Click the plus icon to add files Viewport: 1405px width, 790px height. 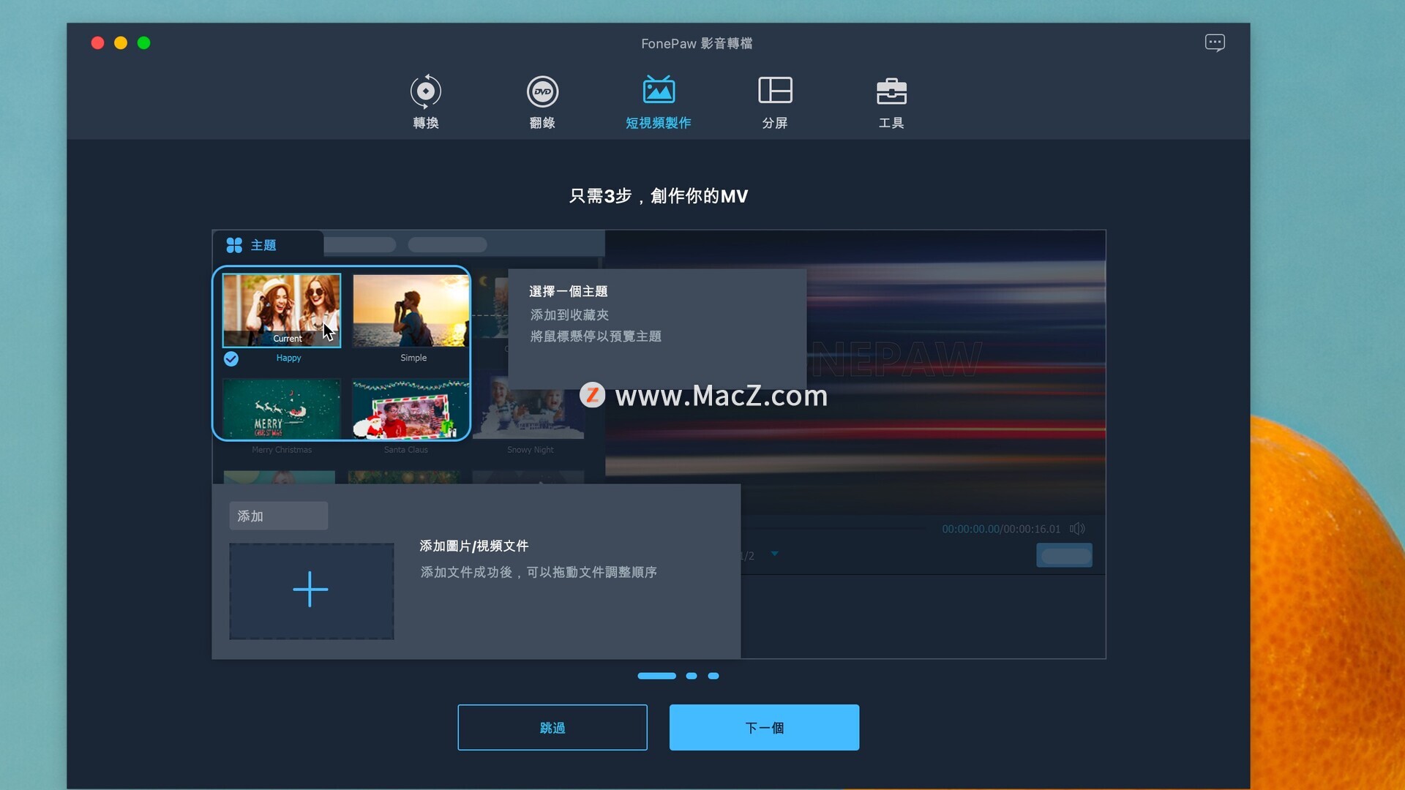coord(311,590)
